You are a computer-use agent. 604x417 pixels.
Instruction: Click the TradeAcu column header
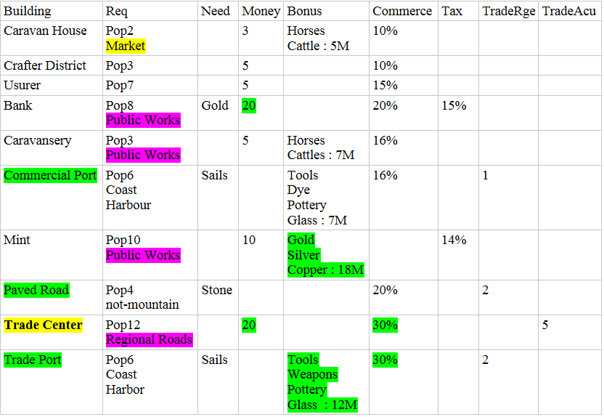pos(570,11)
